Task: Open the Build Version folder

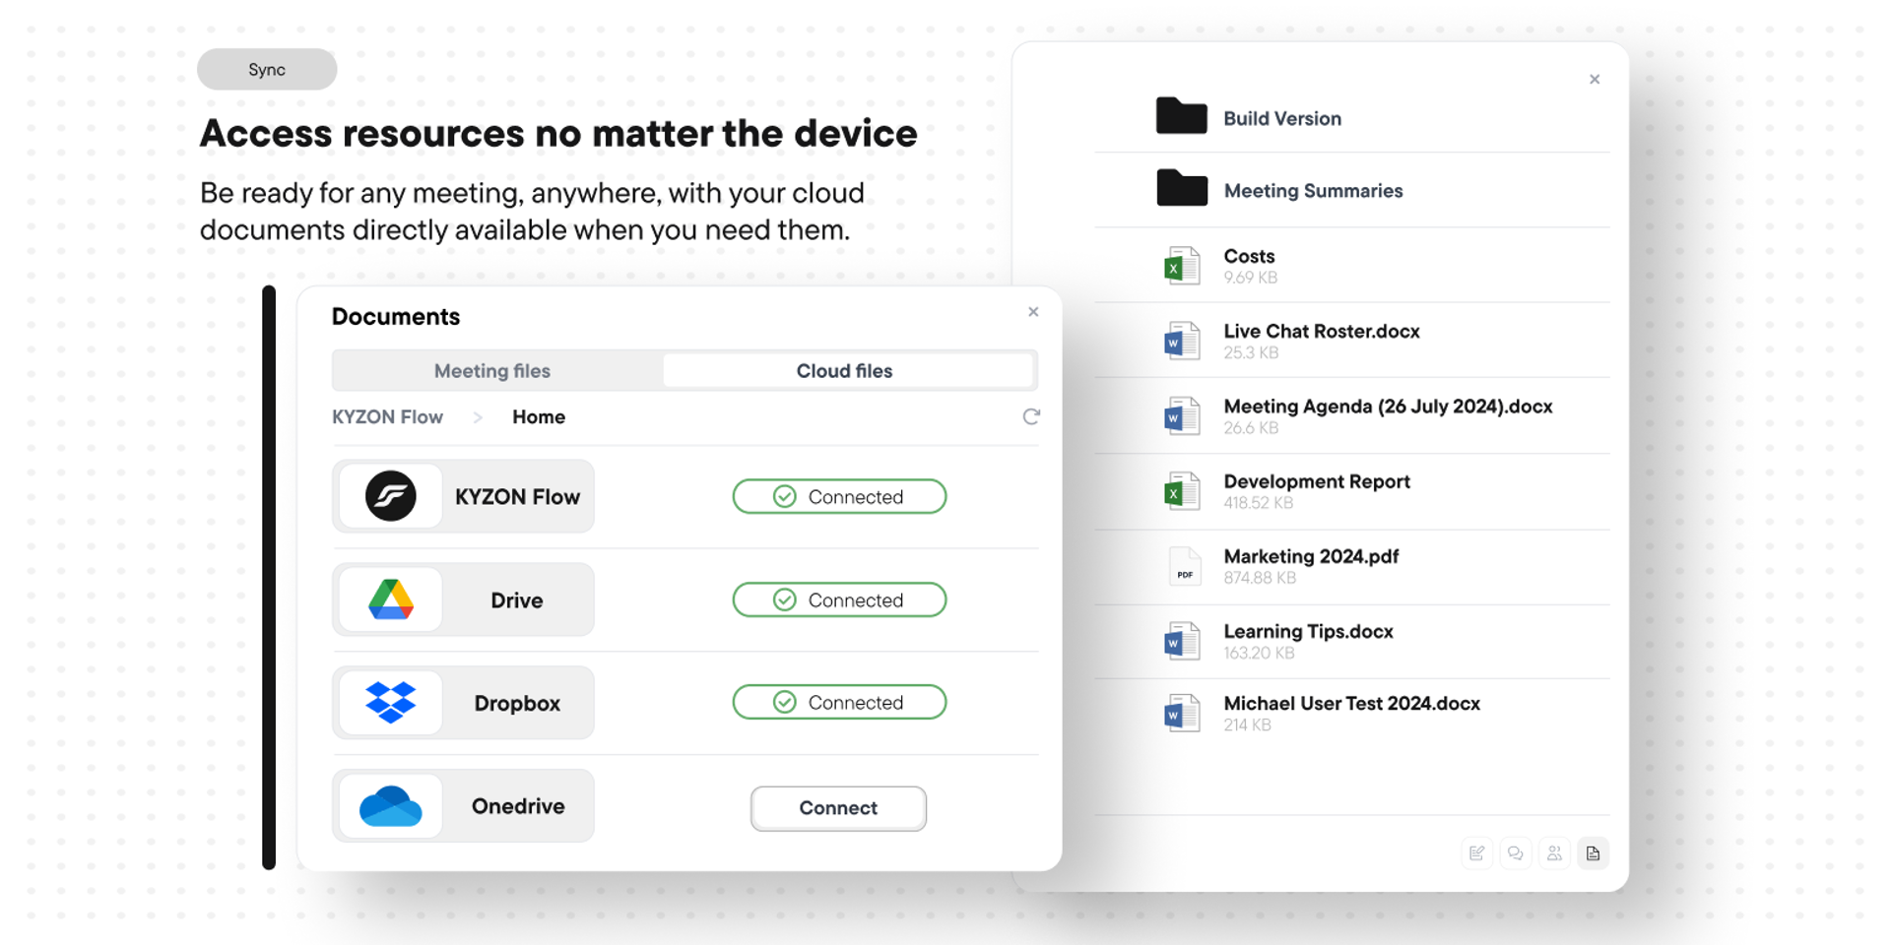Action: 1281,118
